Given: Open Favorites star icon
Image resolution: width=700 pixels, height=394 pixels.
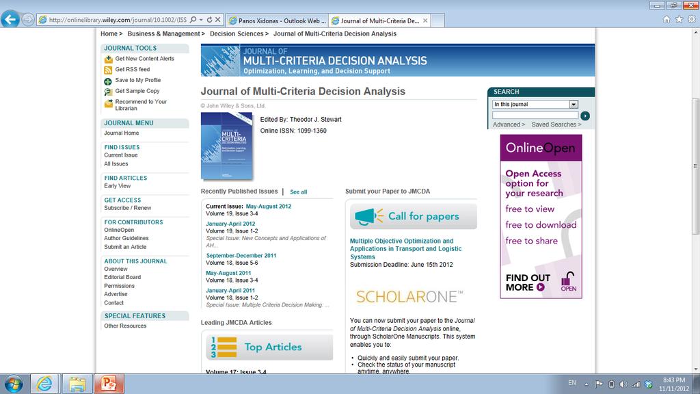Looking at the screenshot, I should coord(679,19).
